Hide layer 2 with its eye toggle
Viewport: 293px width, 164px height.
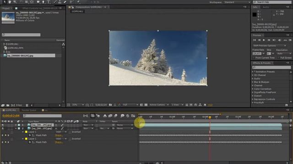3,128
